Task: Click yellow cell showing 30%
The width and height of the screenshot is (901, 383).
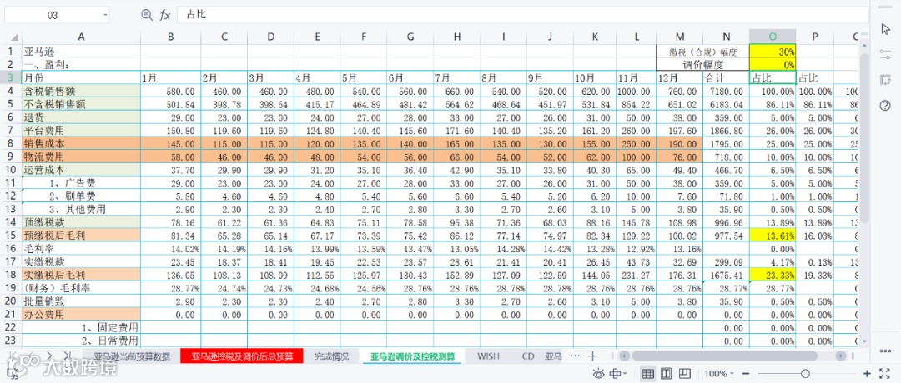Action: tap(773, 52)
